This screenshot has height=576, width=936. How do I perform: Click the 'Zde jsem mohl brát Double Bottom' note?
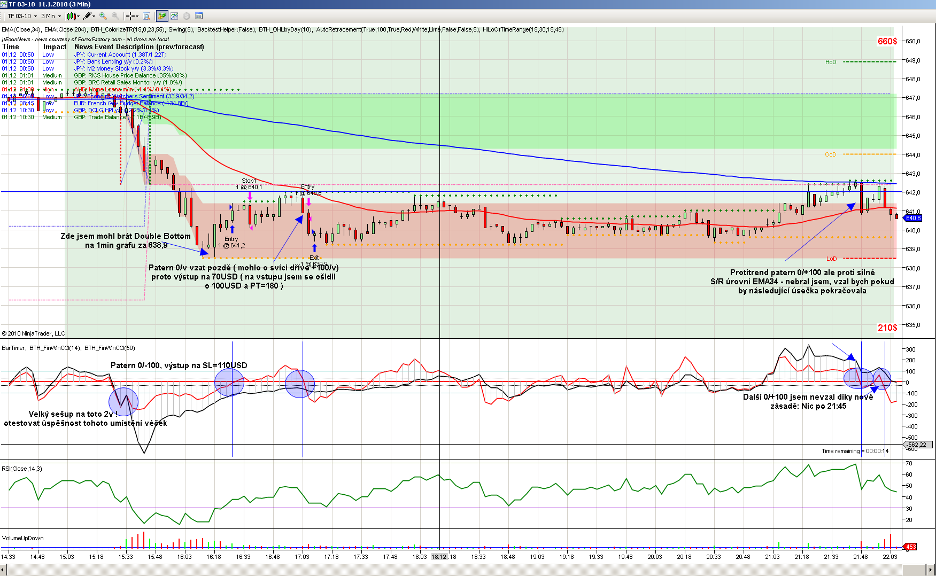point(126,240)
